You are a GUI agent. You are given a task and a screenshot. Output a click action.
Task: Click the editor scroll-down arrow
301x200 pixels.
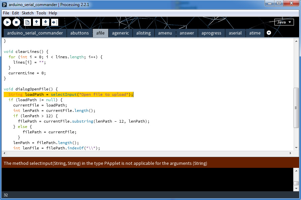coord(296,148)
